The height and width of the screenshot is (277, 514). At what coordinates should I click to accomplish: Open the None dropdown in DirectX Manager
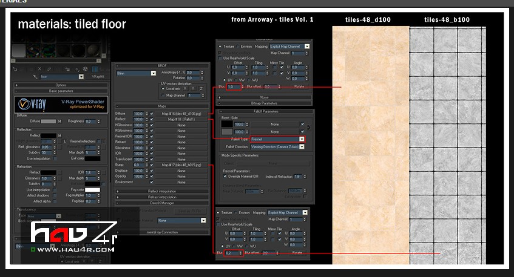pos(203,221)
